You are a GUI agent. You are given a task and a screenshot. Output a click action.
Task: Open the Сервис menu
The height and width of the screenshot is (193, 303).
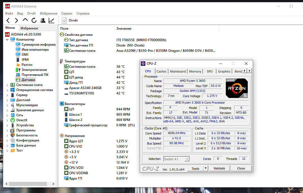pos(67,13)
